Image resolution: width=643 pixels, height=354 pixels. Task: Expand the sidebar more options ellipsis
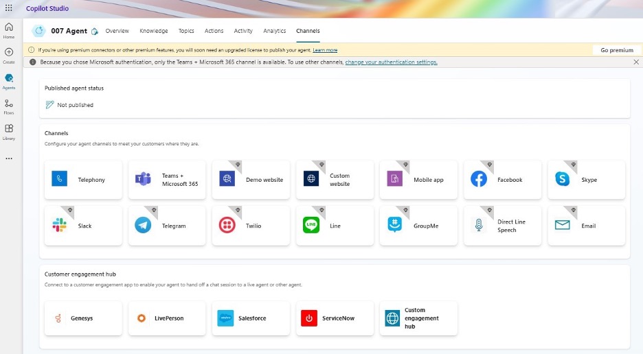[9, 158]
